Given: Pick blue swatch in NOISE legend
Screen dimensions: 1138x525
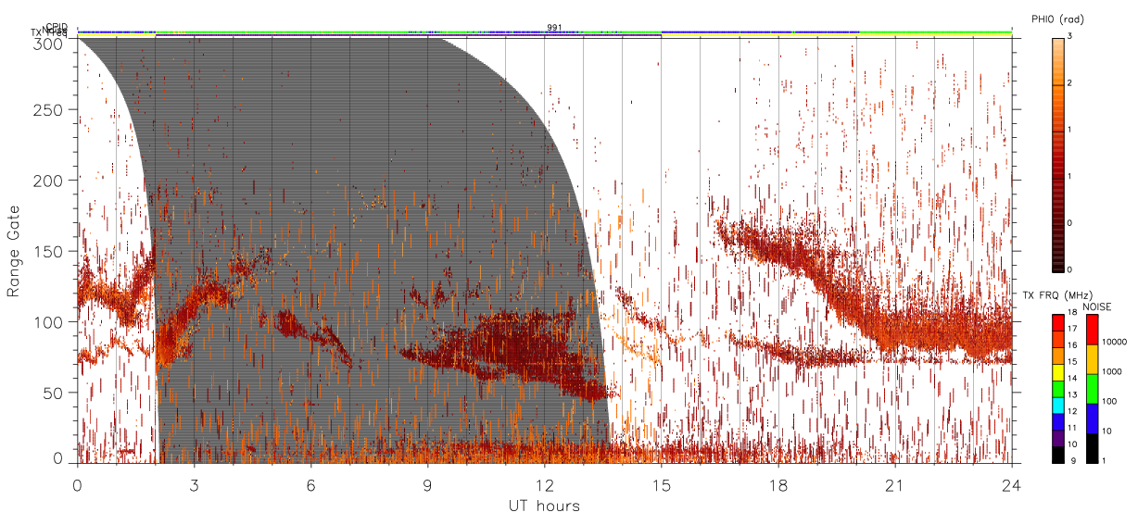Looking at the screenshot, I should click(x=1091, y=418).
